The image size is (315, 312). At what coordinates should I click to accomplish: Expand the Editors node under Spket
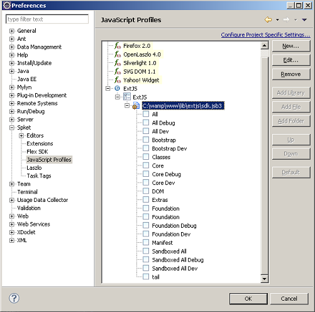[x=21, y=136]
